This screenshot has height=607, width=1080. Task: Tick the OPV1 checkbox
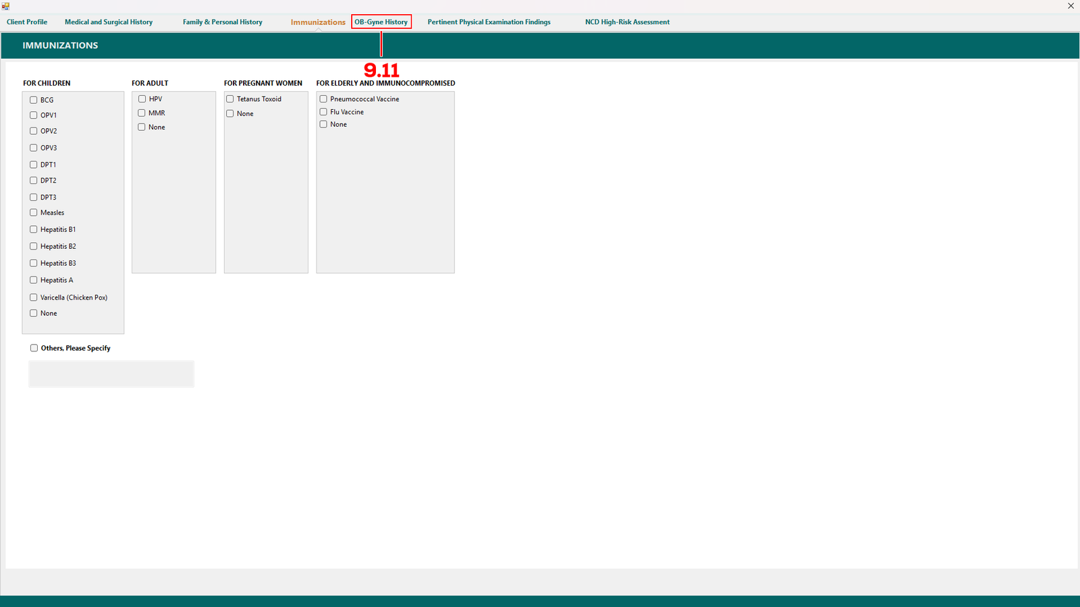pos(34,115)
